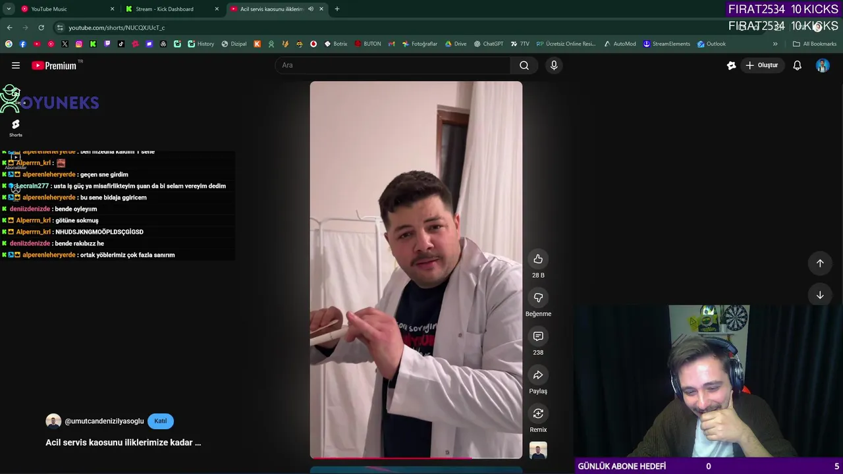Open the Ücretsiz Online Resi... bookmark
Image resolution: width=843 pixels, height=474 pixels.
pos(566,44)
